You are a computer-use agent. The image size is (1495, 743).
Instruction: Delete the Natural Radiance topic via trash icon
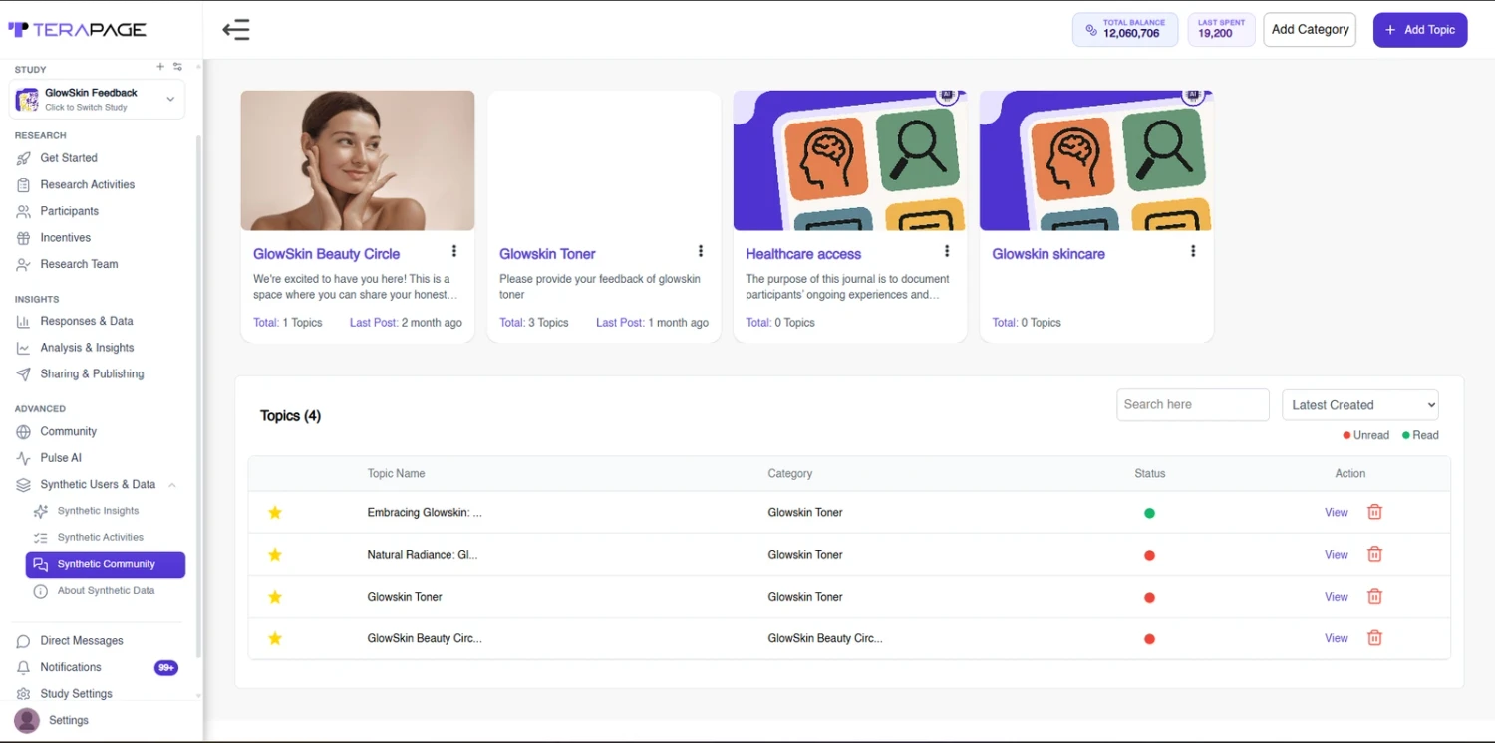click(1374, 554)
